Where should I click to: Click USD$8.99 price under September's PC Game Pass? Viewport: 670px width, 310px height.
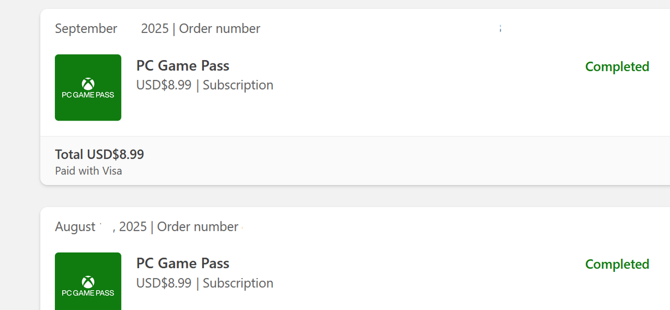point(164,85)
